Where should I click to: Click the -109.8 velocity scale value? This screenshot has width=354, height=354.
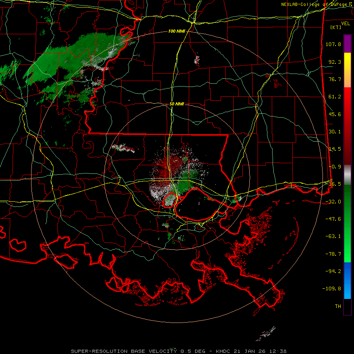click(x=332, y=289)
